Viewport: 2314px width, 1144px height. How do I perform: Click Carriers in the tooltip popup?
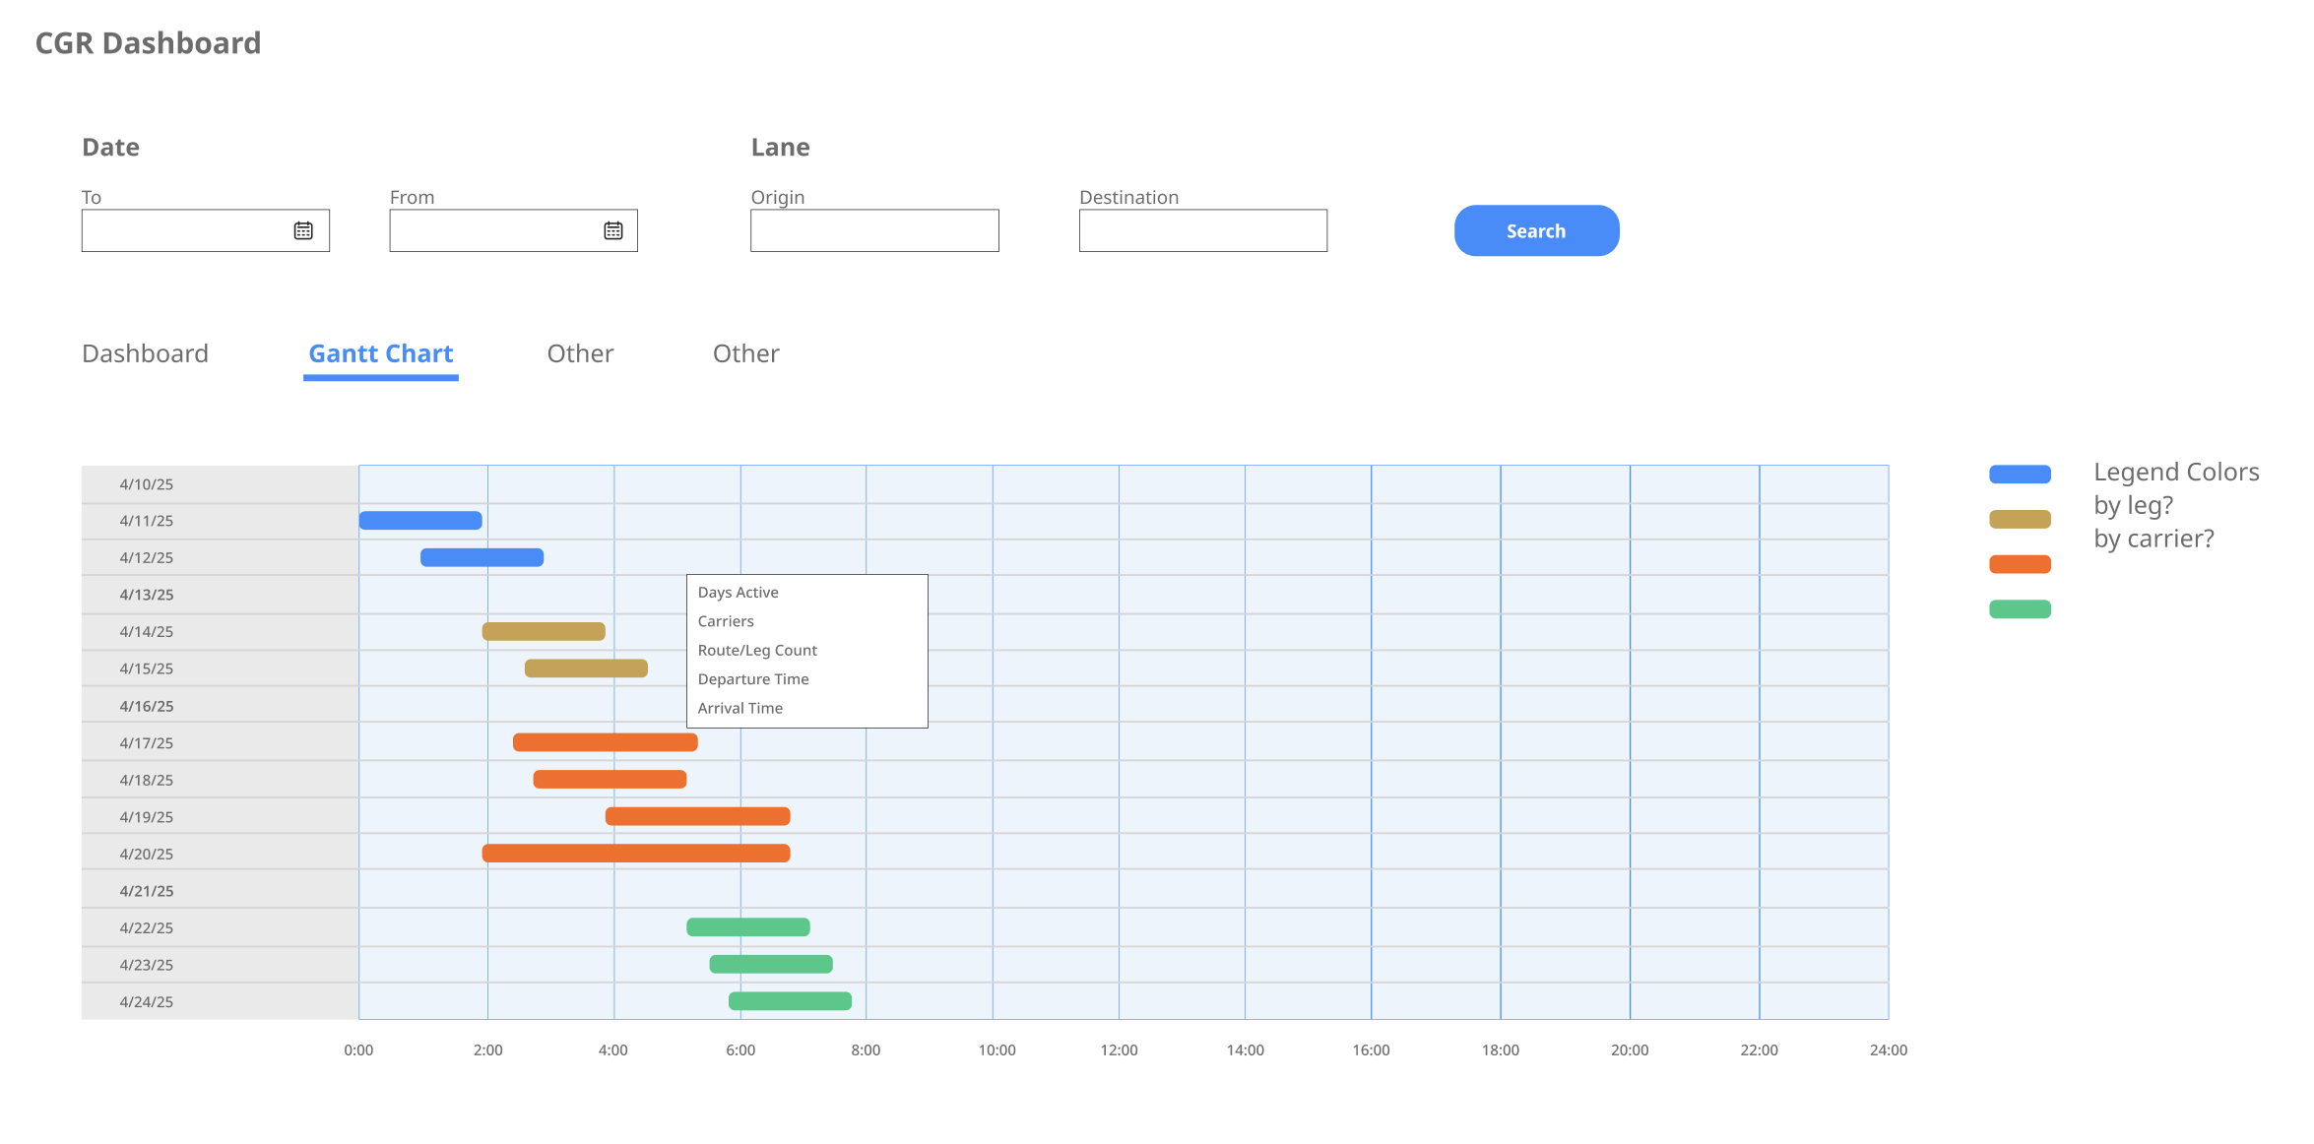coord(726,621)
